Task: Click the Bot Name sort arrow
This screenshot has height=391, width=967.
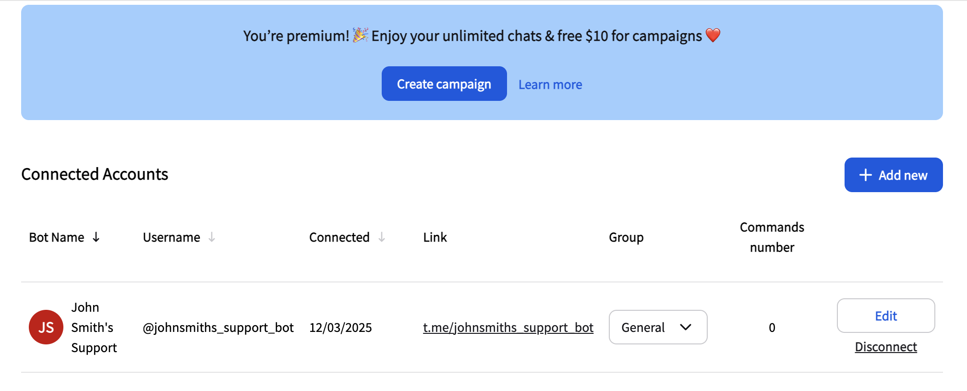Action: coord(96,237)
